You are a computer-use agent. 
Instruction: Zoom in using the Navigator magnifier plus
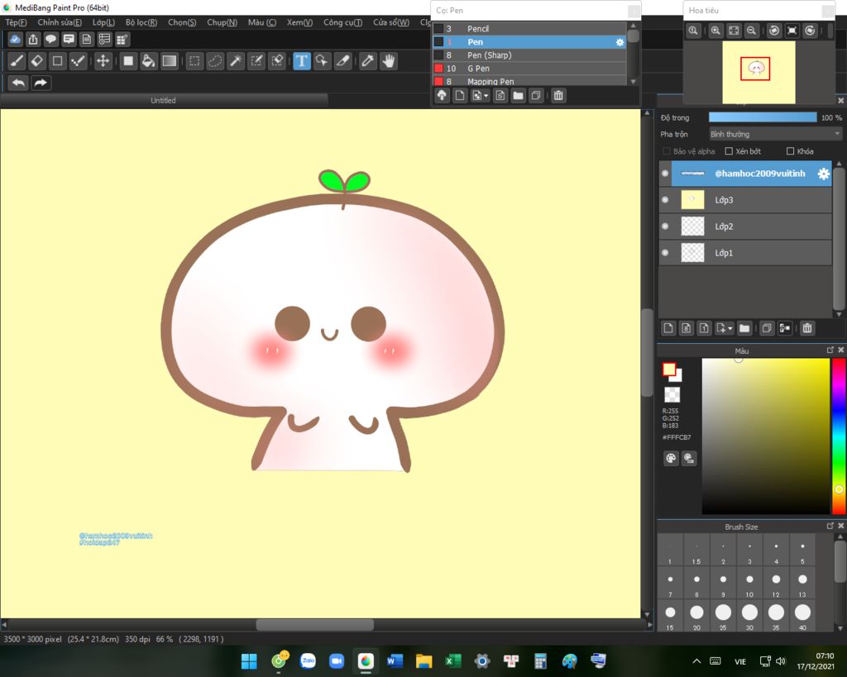point(715,31)
